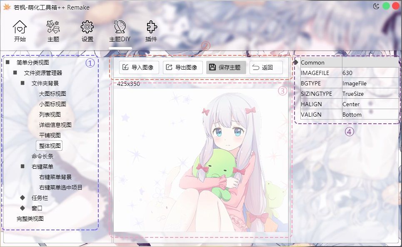This screenshot has height=247, width=402.
Task: Open the 插件 puzzle icon
Action: coord(152,27)
